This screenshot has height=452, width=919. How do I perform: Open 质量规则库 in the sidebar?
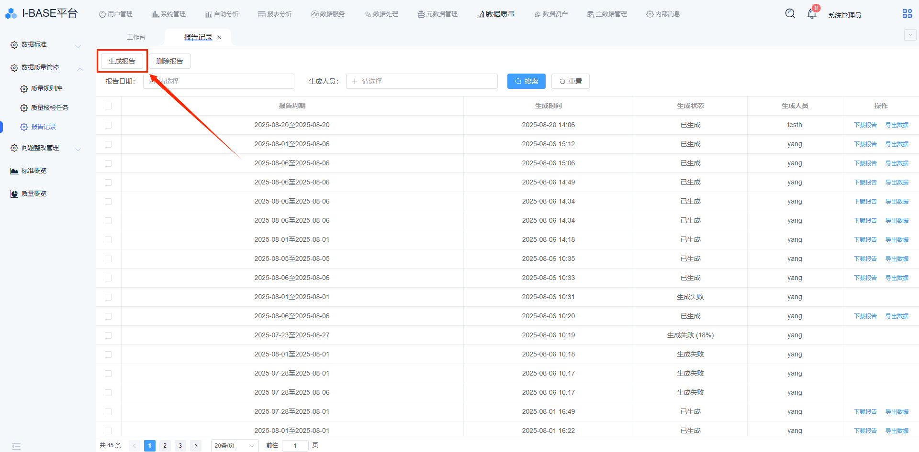tap(46, 89)
